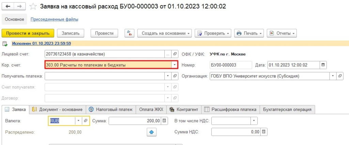The height and width of the screenshot is (145, 349).
Task: Open the Создать на основании menu
Action: point(165,33)
